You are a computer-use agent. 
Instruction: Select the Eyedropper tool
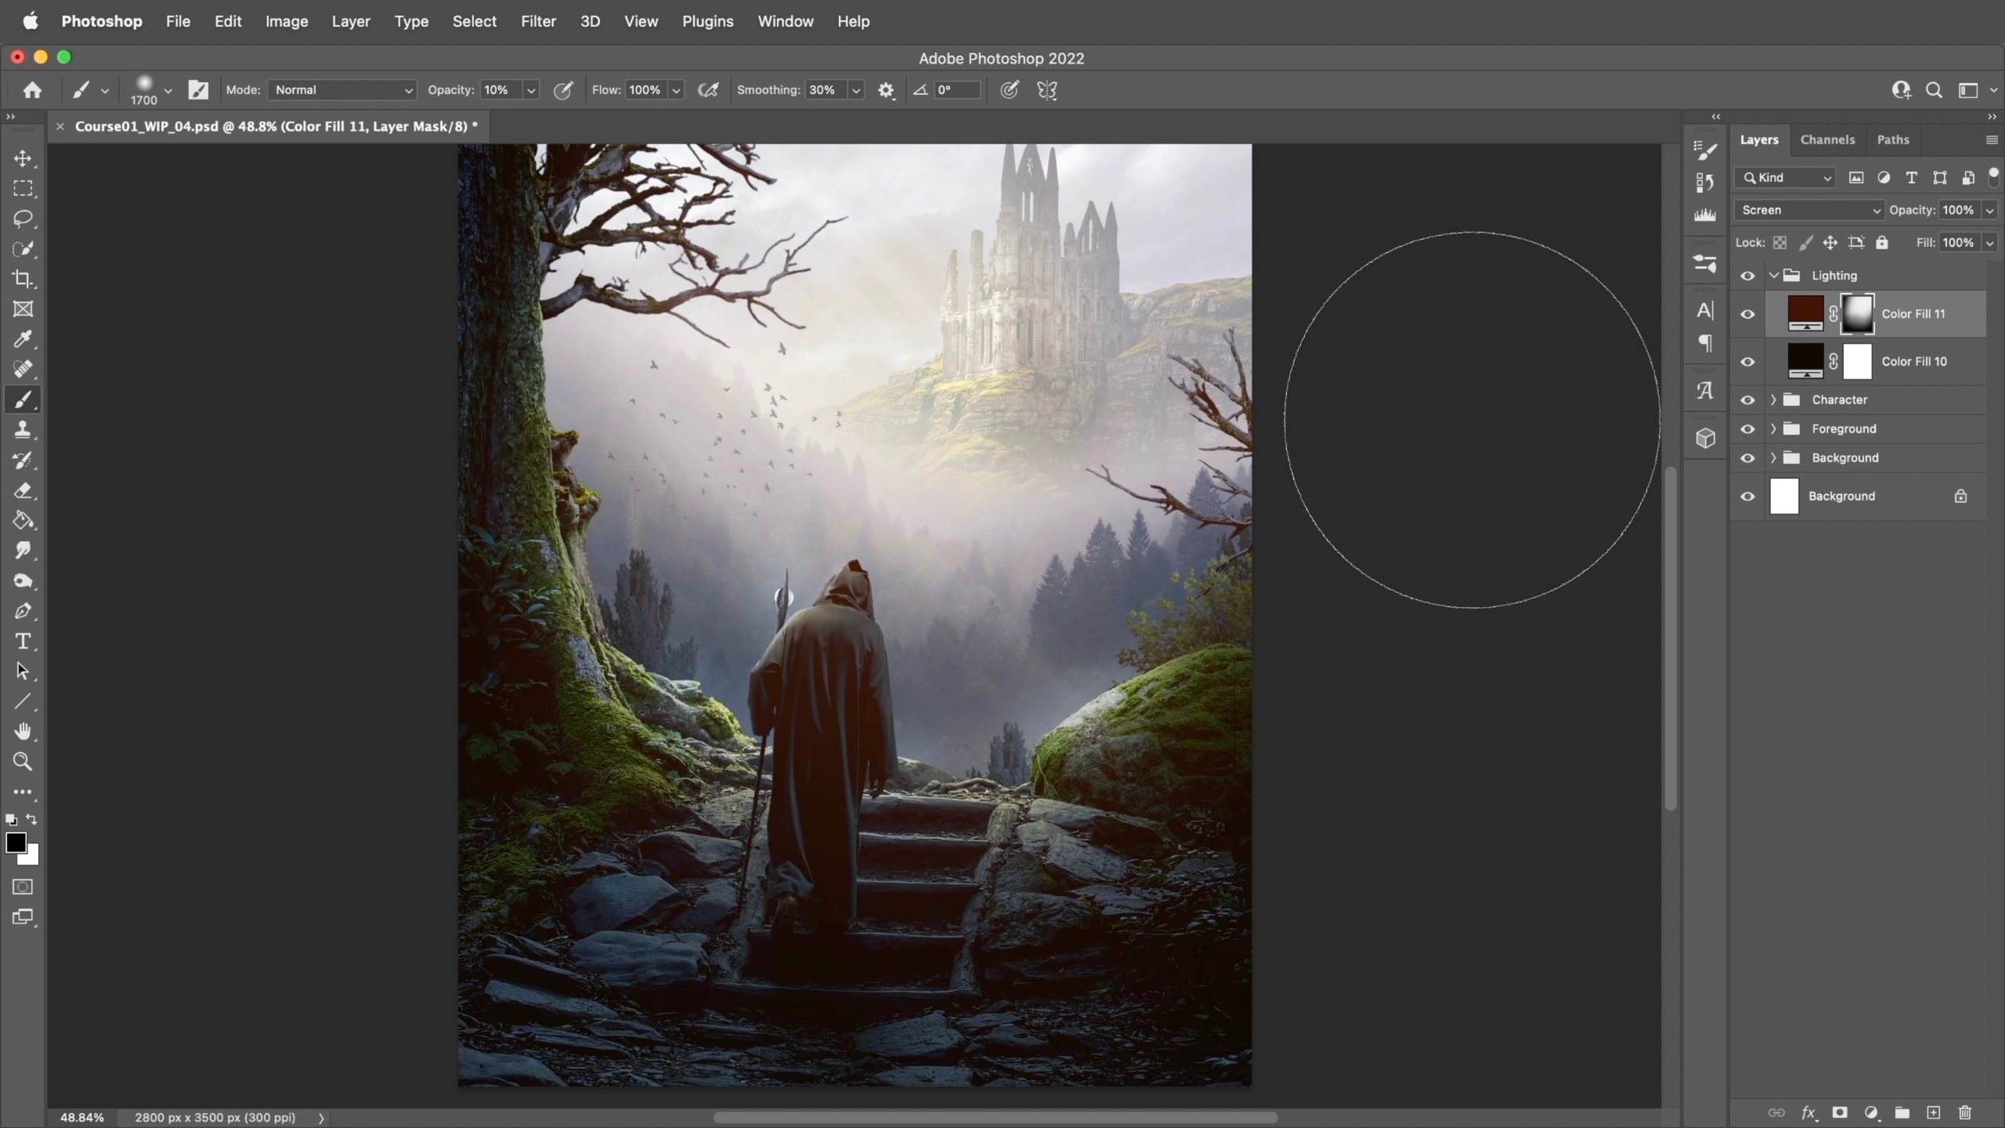(x=23, y=339)
